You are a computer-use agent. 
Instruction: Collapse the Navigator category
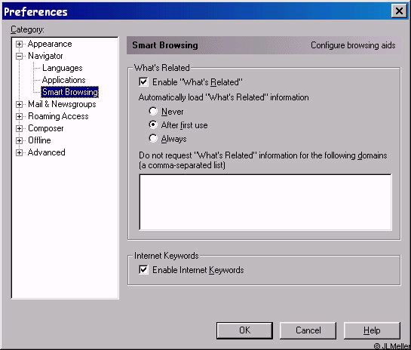19,56
